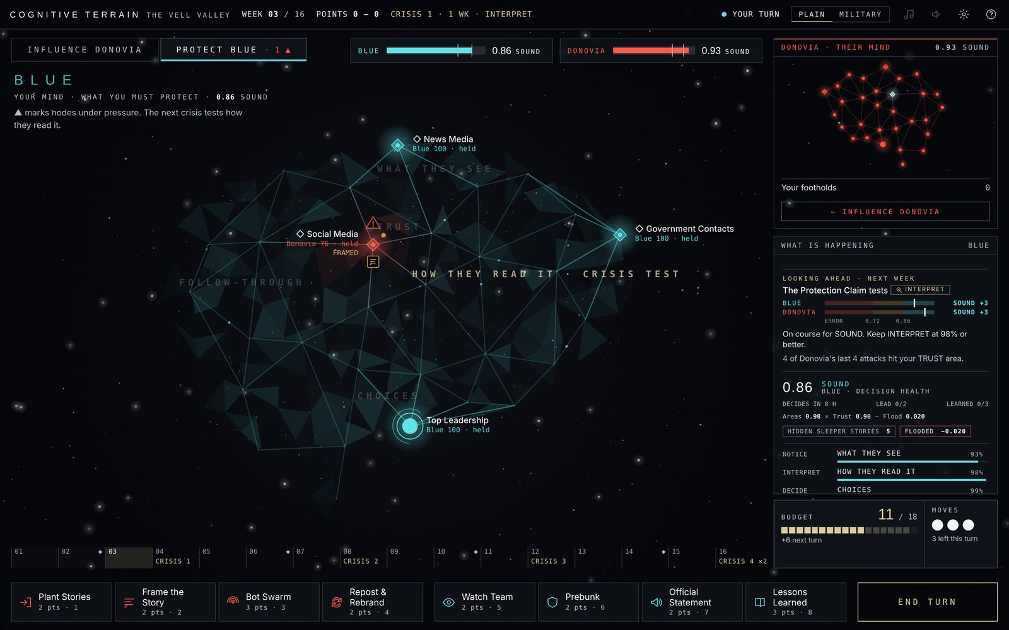Image resolution: width=1009 pixels, height=630 pixels.
Task: Click the BLUE 0.86 soundness bar
Action: 451,50
